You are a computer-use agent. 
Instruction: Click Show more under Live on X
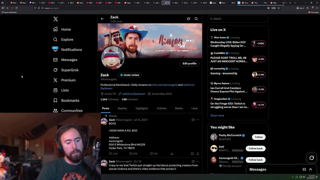click(x=217, y=115)
